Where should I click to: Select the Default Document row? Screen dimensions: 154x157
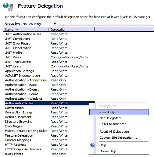point(50,117)
